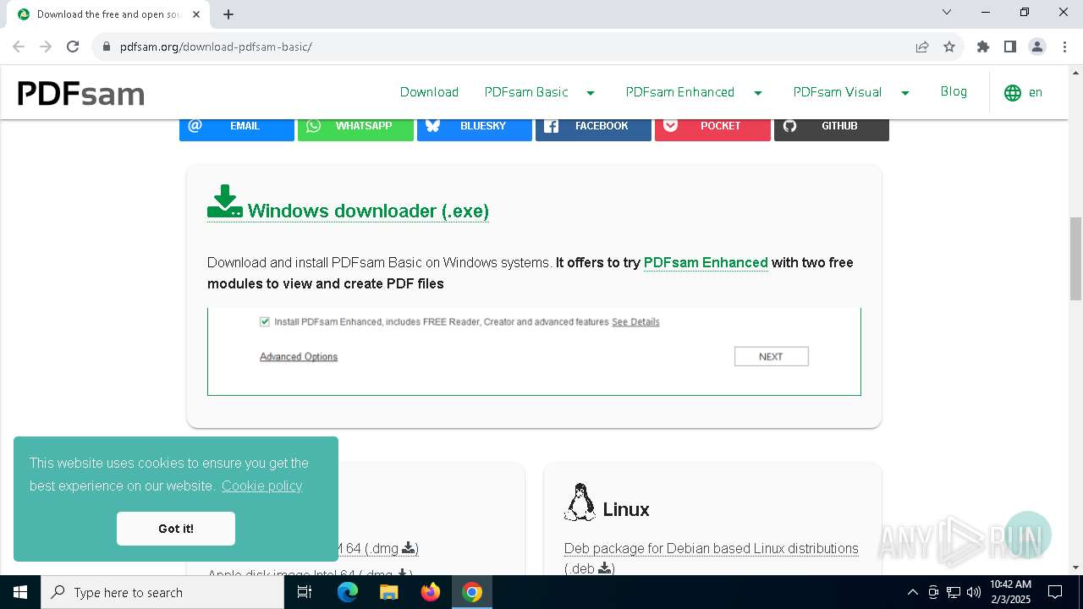Click the share page icon in address bar

(922, 47)
